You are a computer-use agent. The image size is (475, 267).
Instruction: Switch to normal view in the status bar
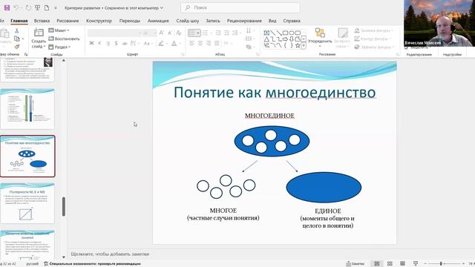377,264
